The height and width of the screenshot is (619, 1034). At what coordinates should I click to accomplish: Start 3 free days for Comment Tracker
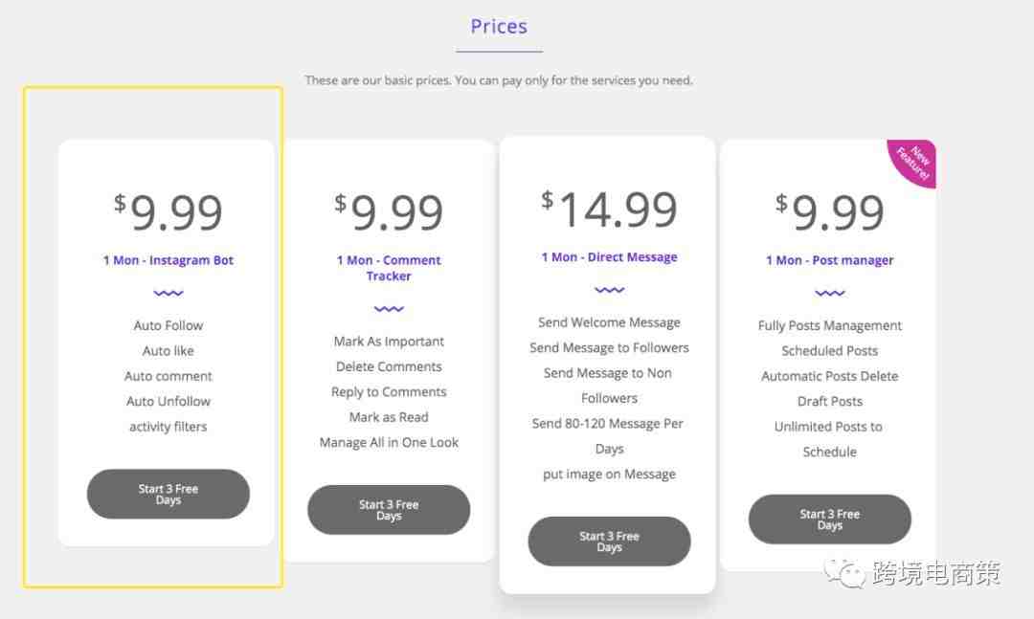tap(389, 510)
